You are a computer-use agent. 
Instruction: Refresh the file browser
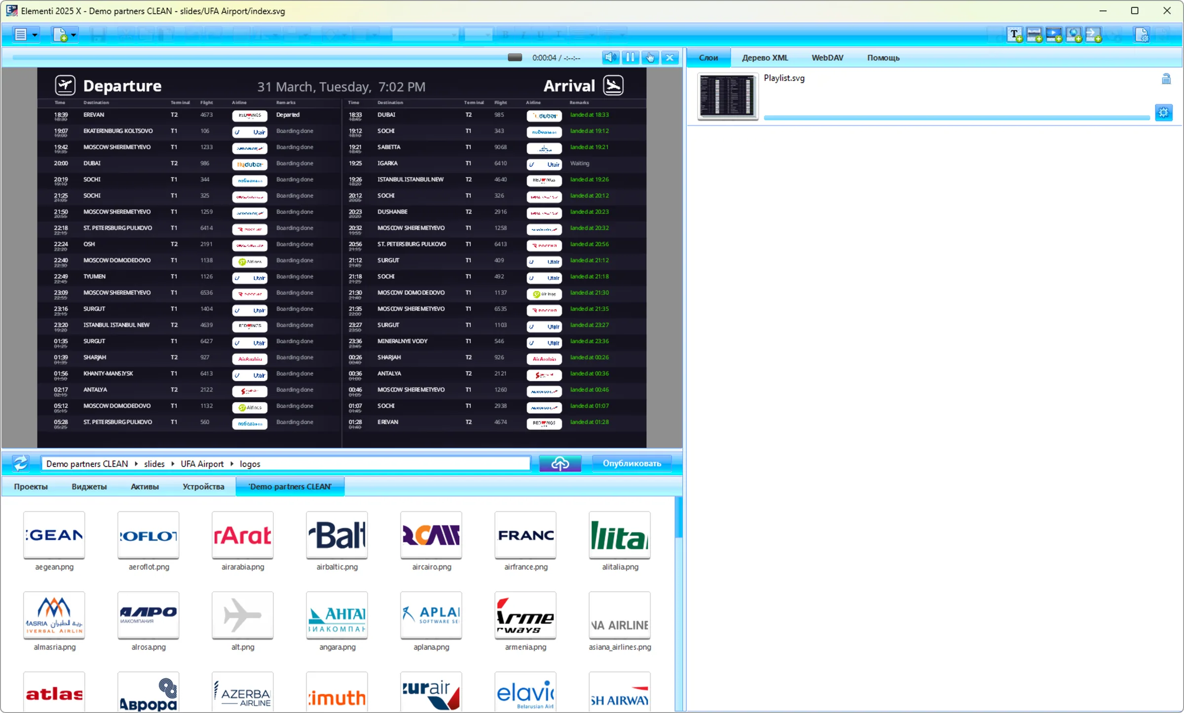coord(20,463)
